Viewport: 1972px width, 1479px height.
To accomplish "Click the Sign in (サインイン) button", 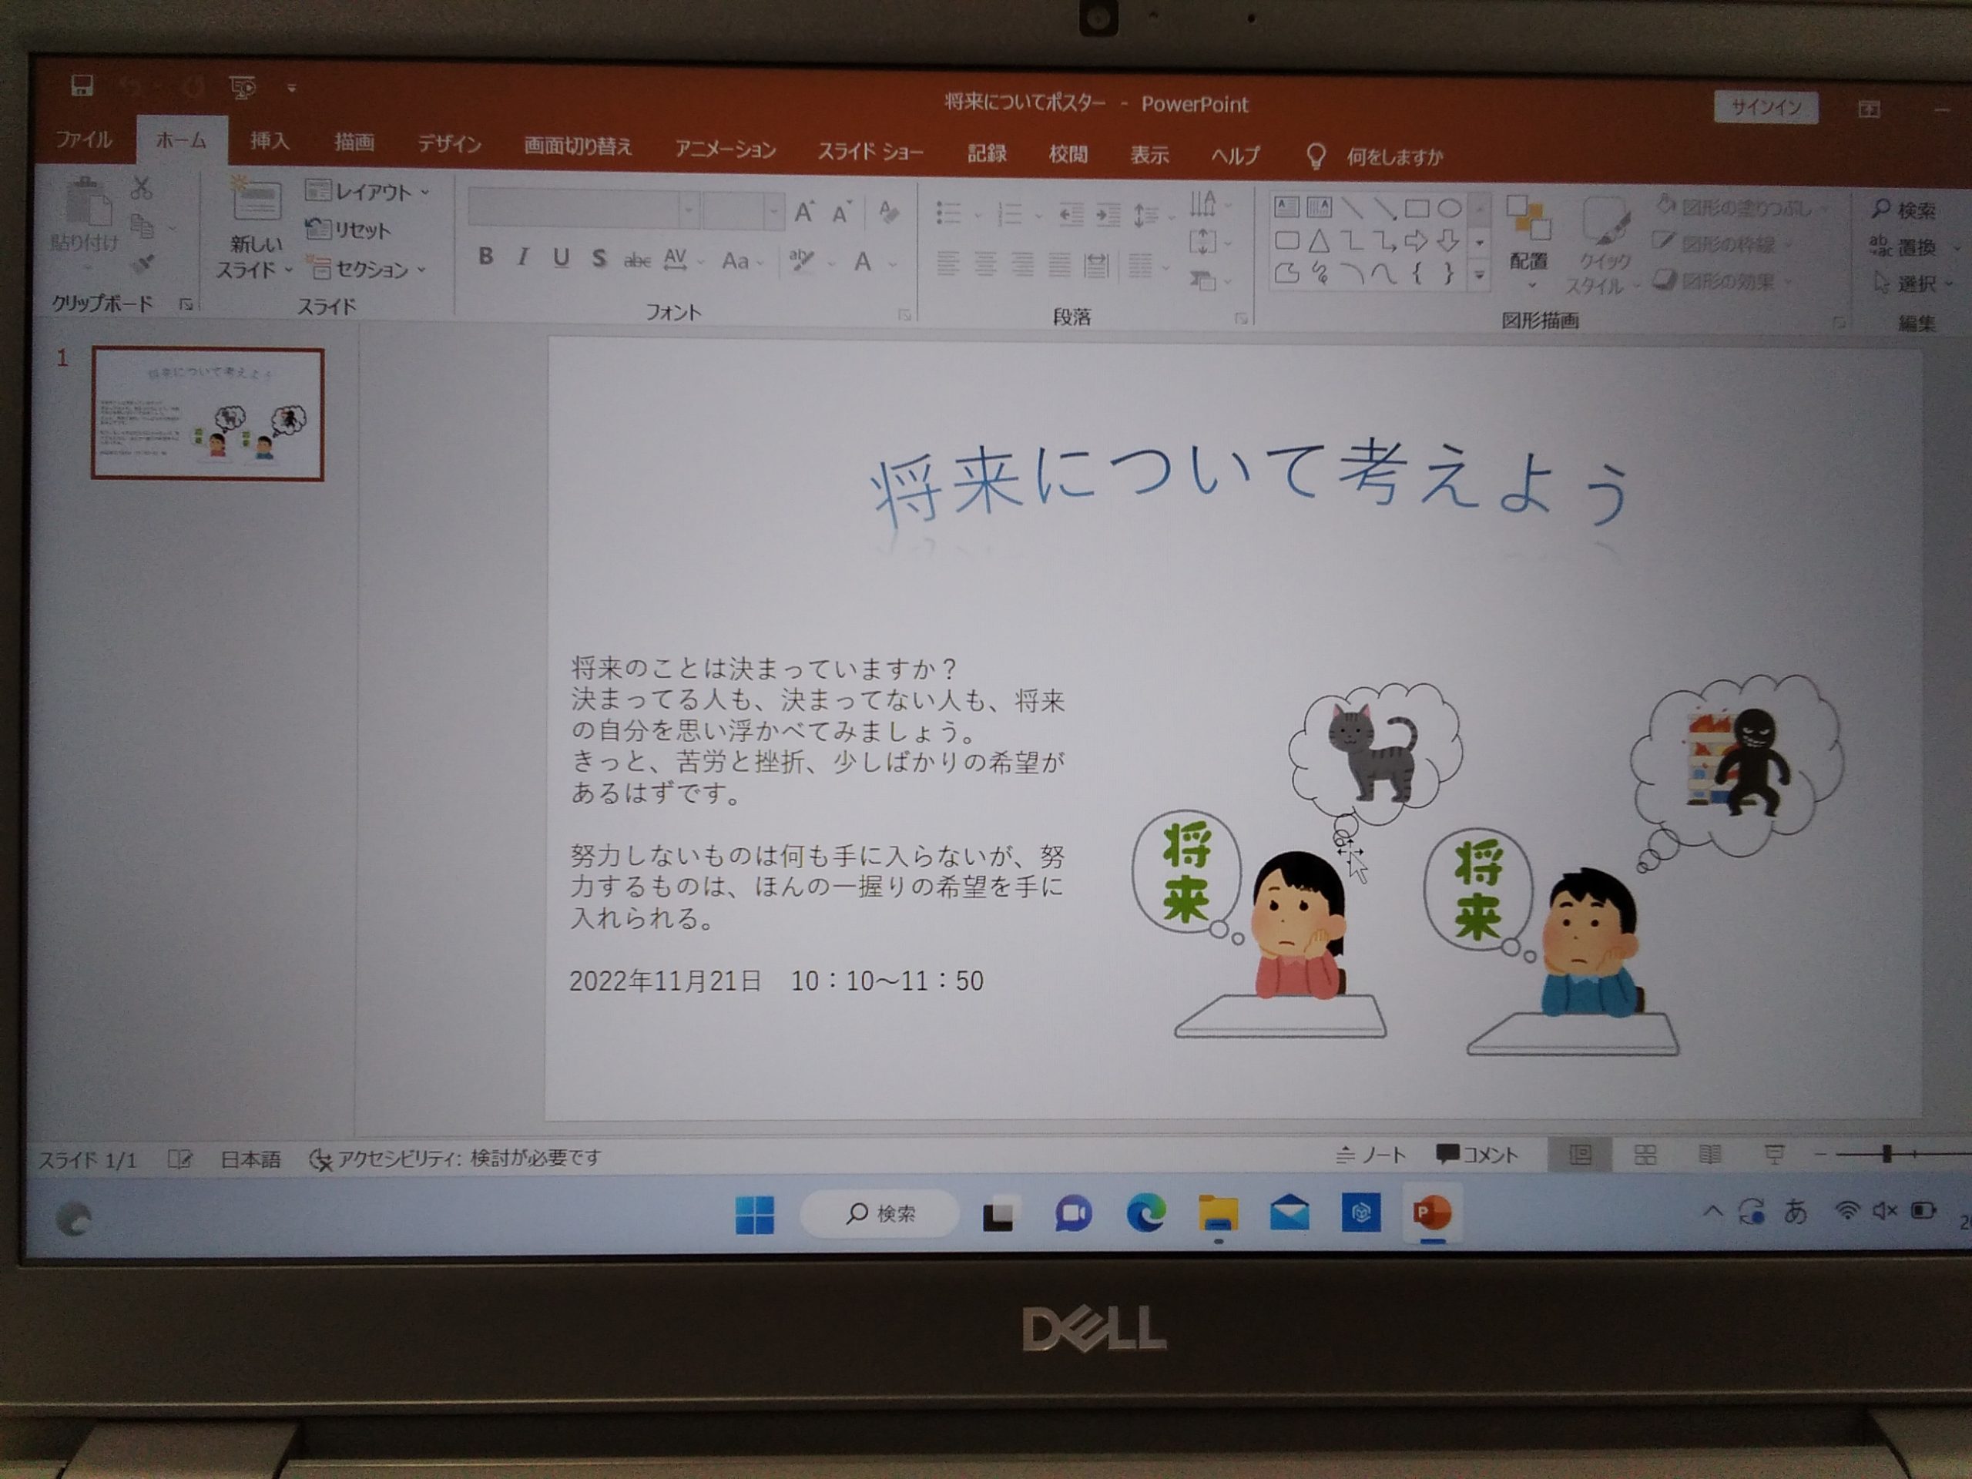I will [1766, 108].
